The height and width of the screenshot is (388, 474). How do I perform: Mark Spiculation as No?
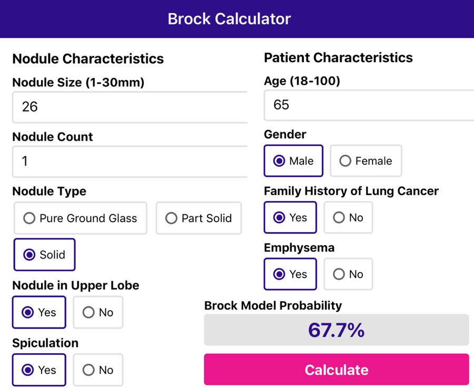pyautogui.click(x=98, y=370)
